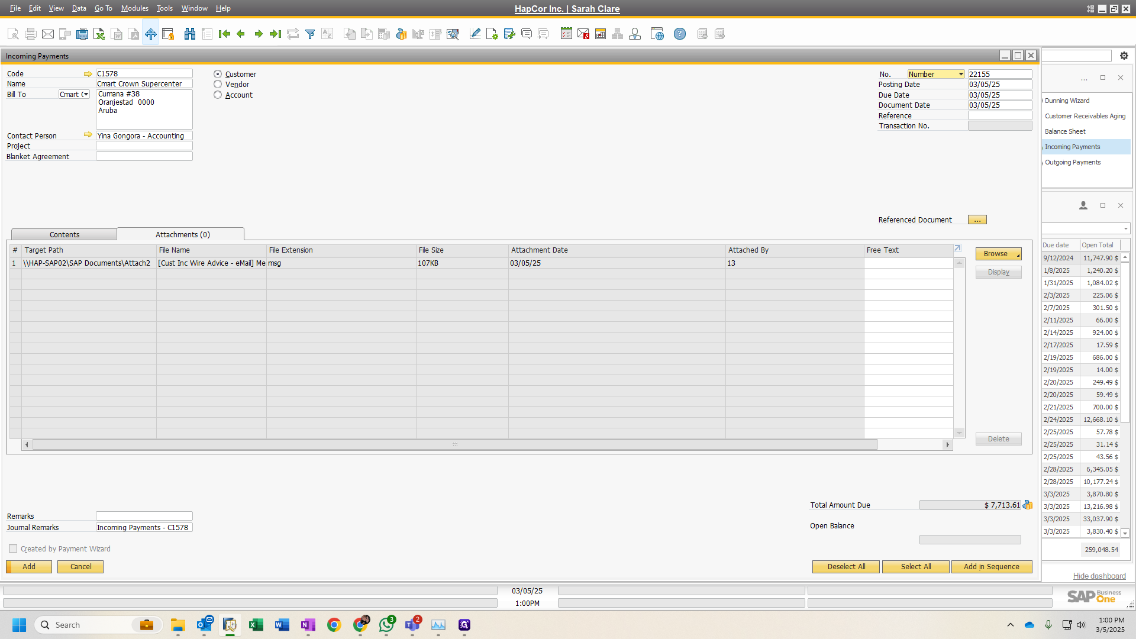Click the Reference input field
The width and height of the screenshot is (1136, 639).
tap(1000, 115)
